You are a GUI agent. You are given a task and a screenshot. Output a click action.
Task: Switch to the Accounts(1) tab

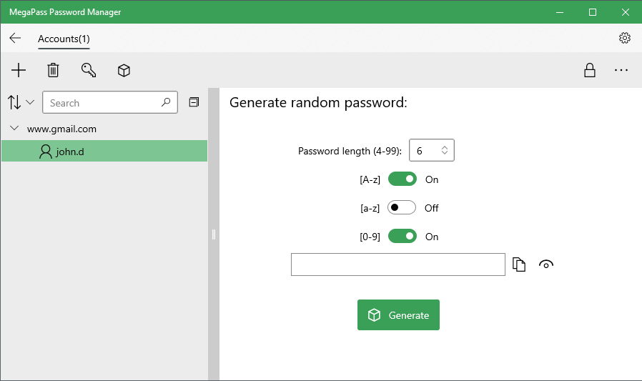point(64,39)
